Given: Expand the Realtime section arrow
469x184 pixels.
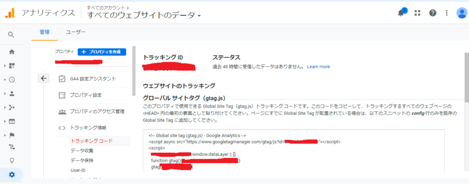Looking at the screenshot, I should 5,80.
